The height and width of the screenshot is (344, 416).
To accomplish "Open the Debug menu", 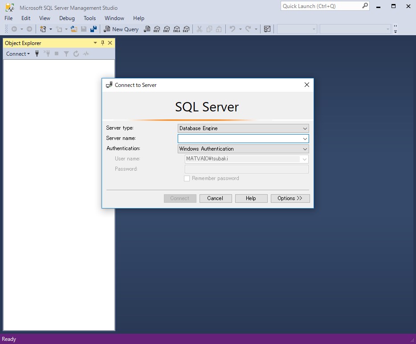I will pyautogui.click(x=67, y=18).
